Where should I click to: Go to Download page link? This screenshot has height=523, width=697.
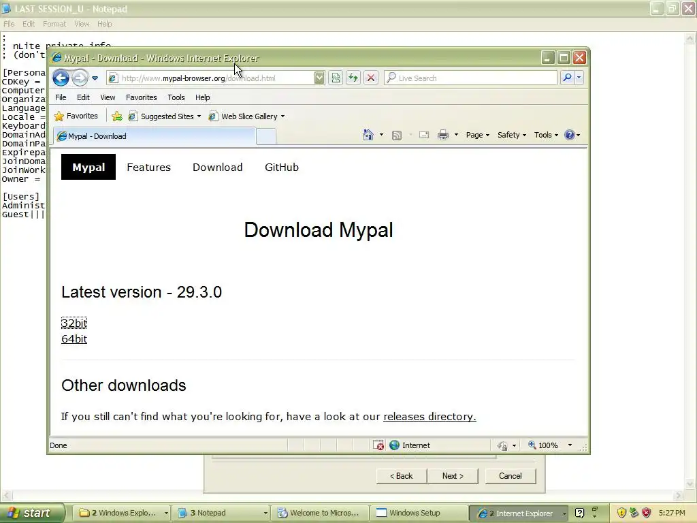point(217,168)
